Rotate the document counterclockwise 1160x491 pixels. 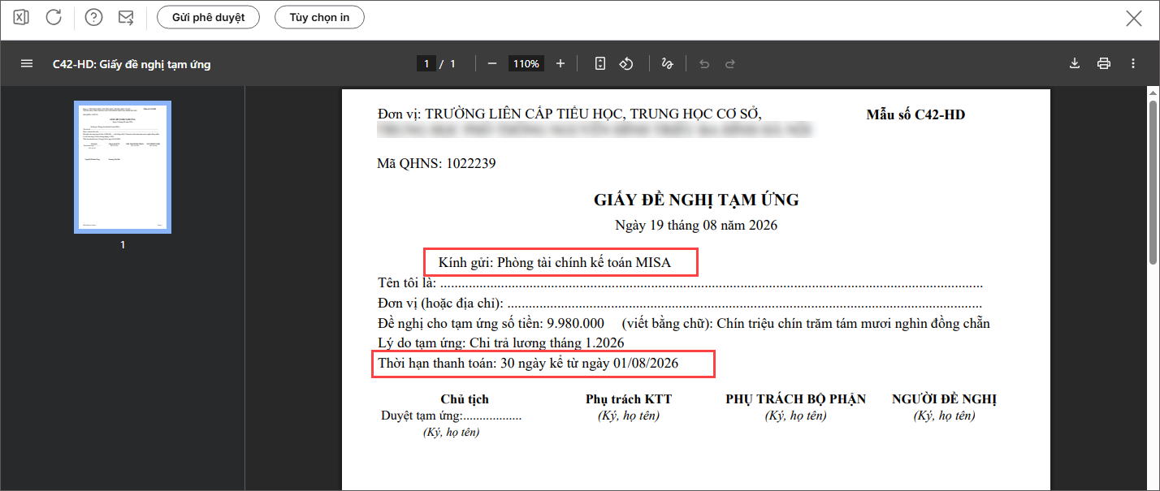pos(626,63)
